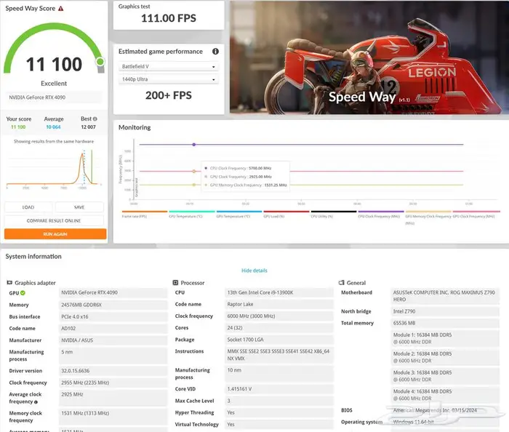Click the Graphics adapter section icon
Image resolution: width=509 pixels, height=432 pixels.
9,283
